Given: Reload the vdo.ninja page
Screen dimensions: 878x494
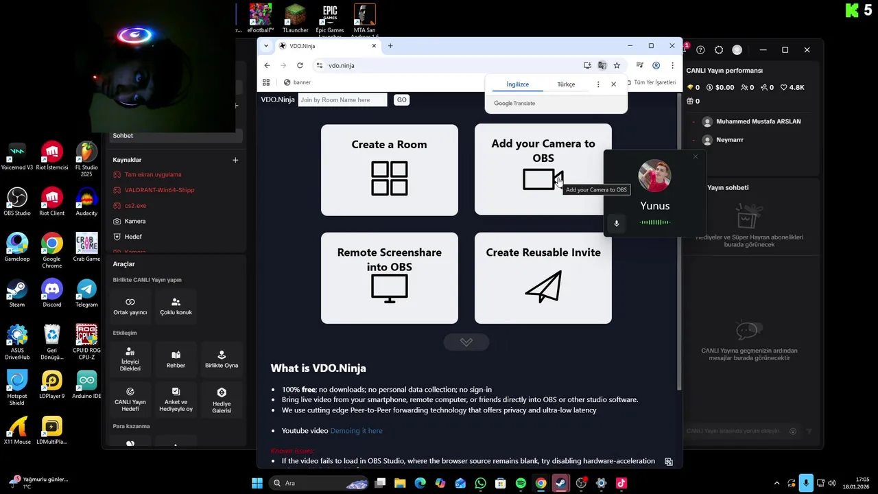Looking at the screenshot, I should (300, 65).
